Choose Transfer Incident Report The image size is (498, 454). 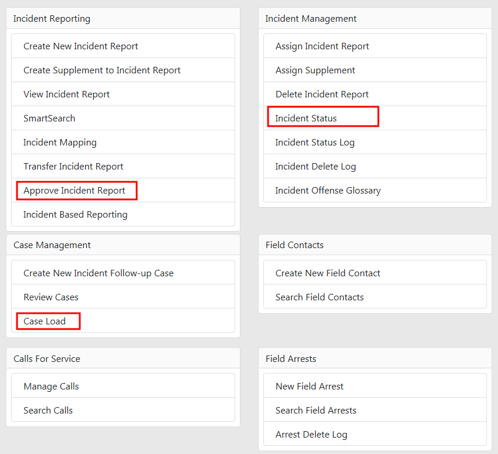coord(73,167)
